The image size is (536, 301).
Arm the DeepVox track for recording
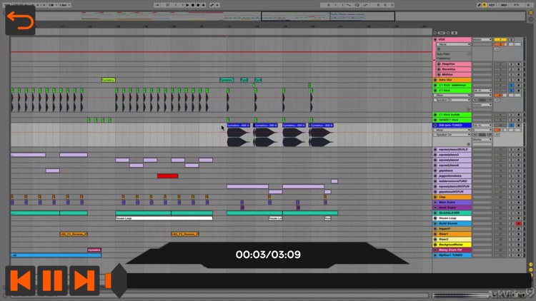pyautogui.click(x=519, y=64)
